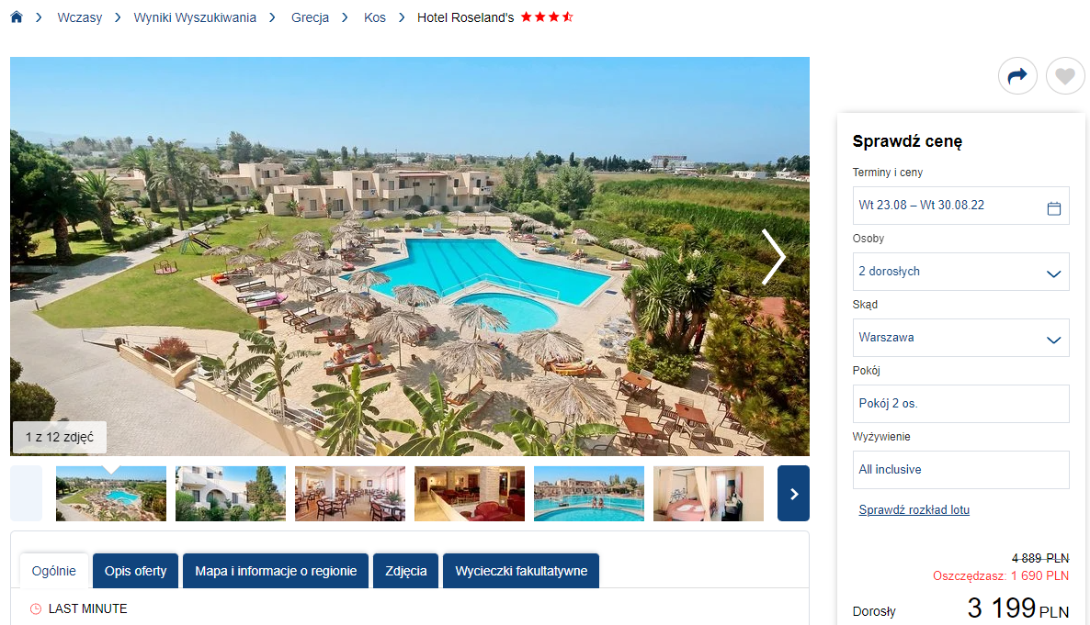Go to Grecja in the breadcrumbs

310,17
